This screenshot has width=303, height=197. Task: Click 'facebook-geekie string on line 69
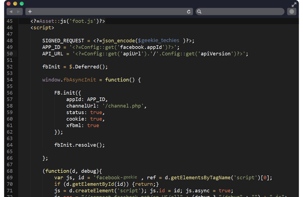point(115,177)
